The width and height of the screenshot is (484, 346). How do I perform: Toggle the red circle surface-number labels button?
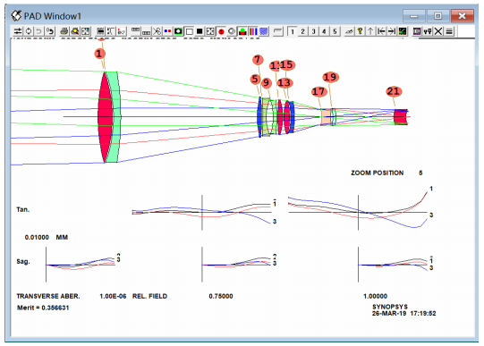pos(221,31)
